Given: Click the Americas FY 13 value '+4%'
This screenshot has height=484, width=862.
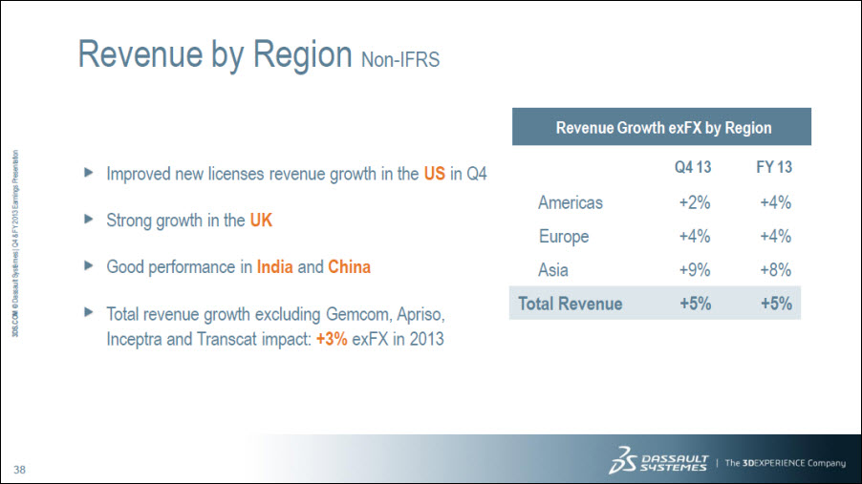Looking at the screenshot, I should pyautogui.click(x=776, y=202).
